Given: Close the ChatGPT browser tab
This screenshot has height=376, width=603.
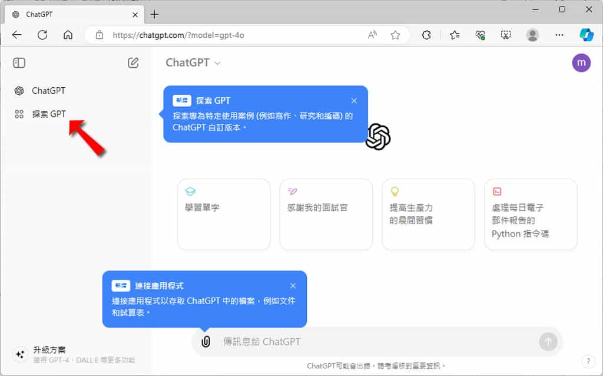Looking at the screenshot, I should coord(135,15).
